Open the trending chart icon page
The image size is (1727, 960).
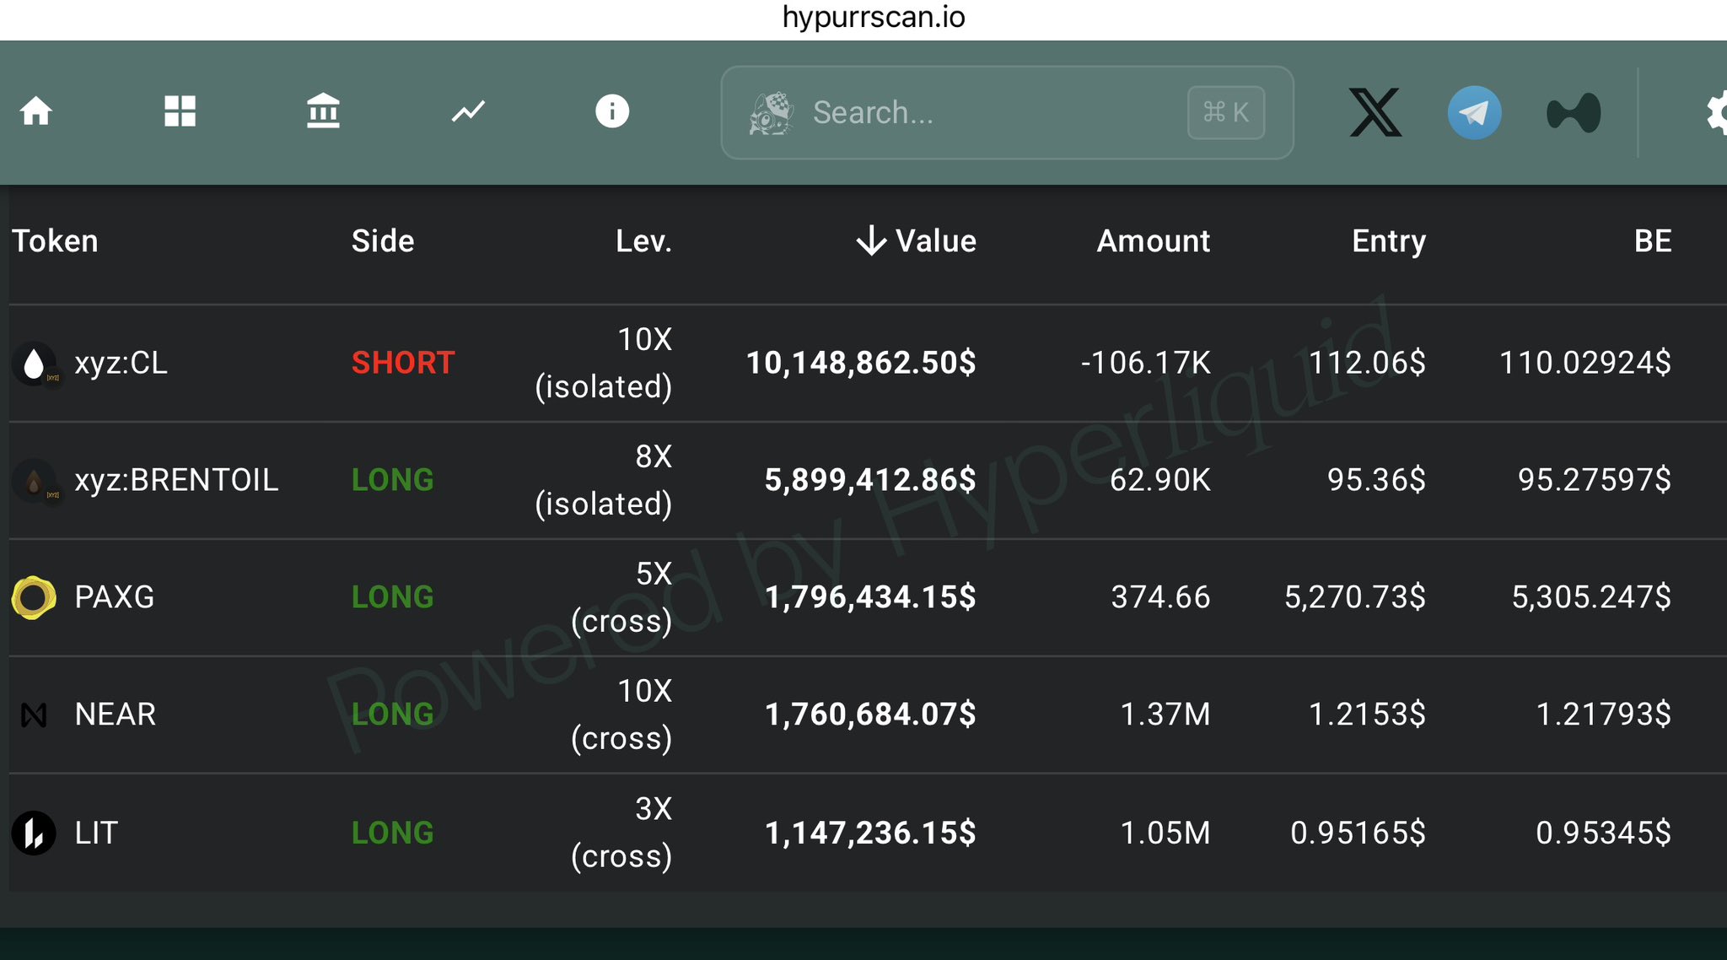pos(468,111)
